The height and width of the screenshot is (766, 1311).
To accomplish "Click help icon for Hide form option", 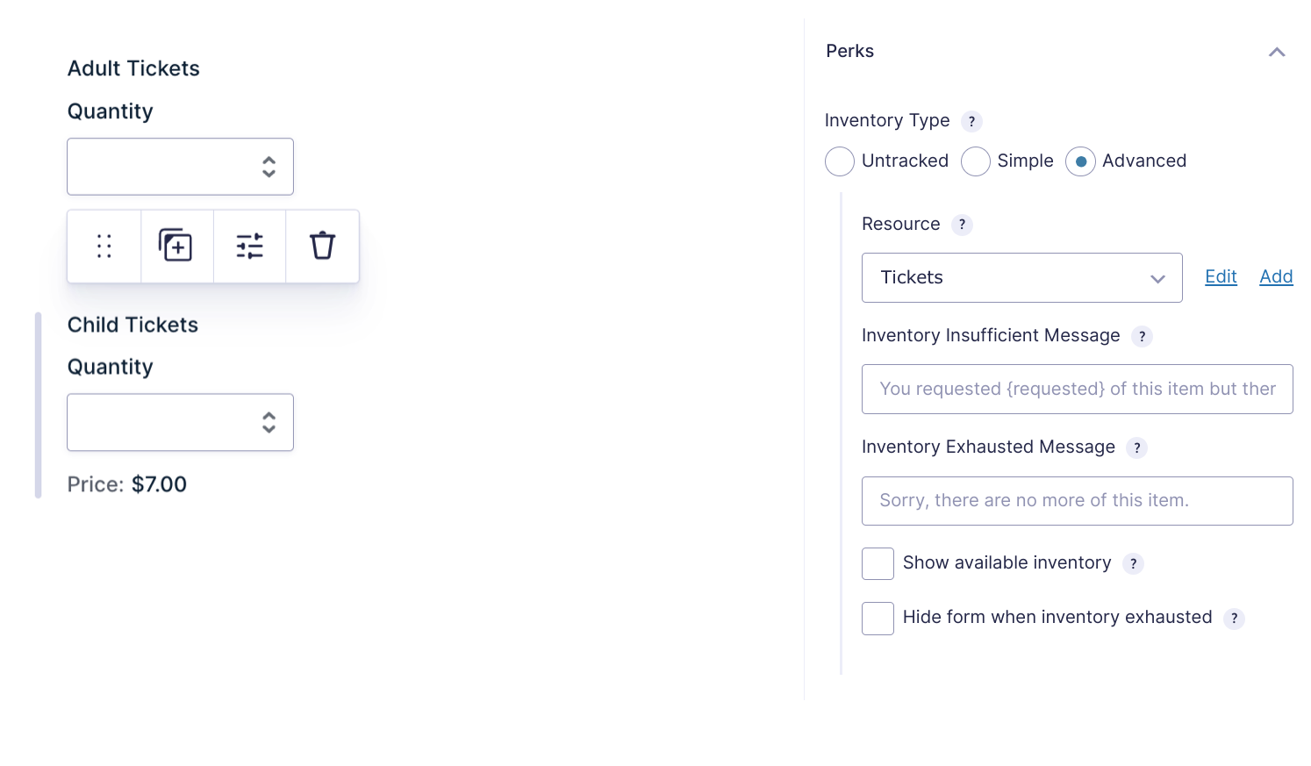I will 1234,619.
